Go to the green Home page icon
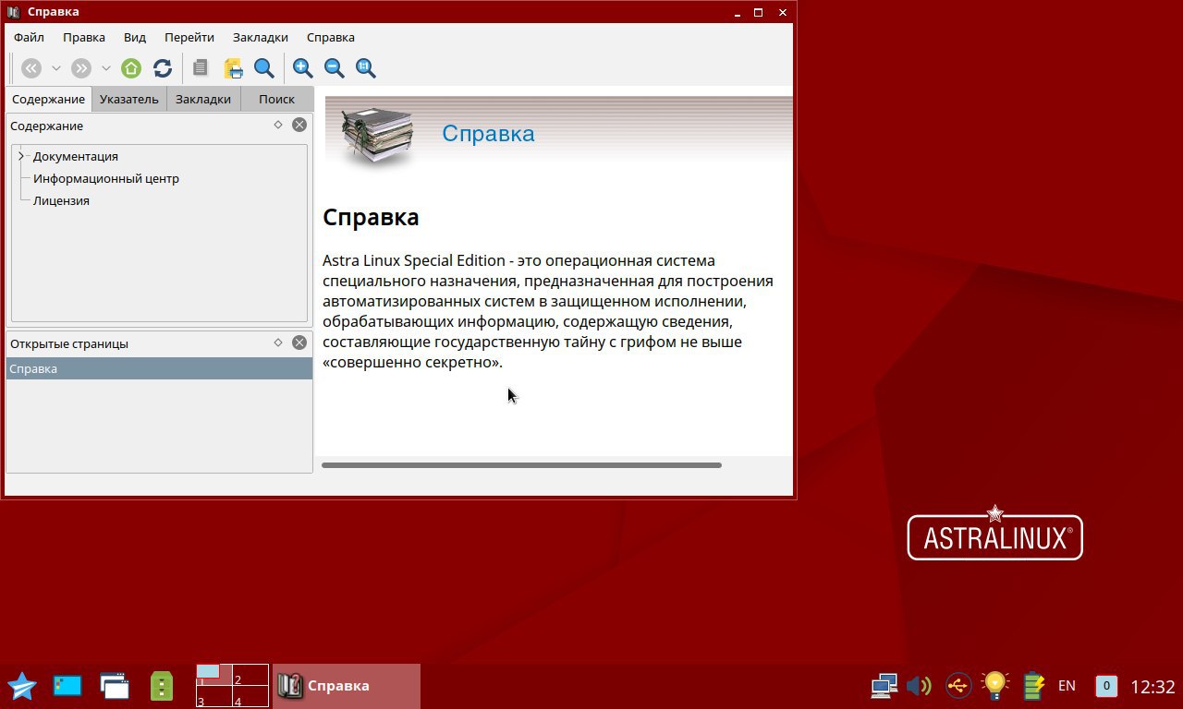Screen dimensions: 1183x709 pyautogui.click(x=131, y=67)
